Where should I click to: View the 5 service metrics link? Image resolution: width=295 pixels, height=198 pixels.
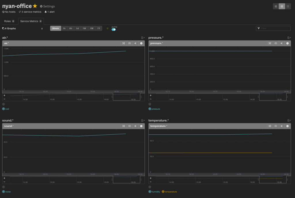[x=30, y=12]
